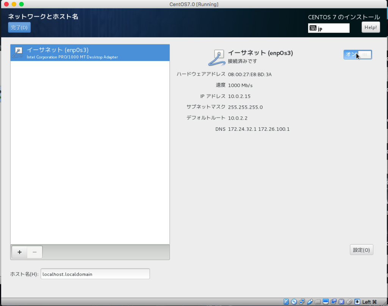Focus the ホスト名 hostname field
388x306 pixels.
95,274
